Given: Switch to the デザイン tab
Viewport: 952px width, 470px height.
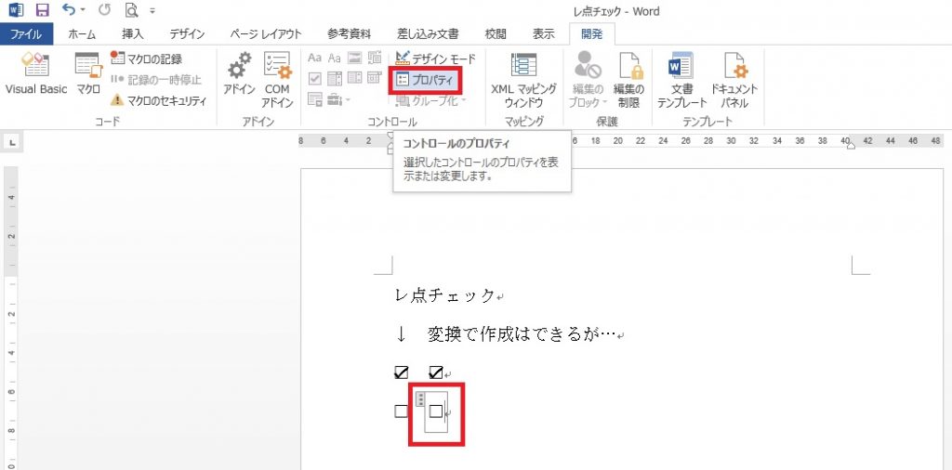Looking at the screenshot, I should pos(187,34).
